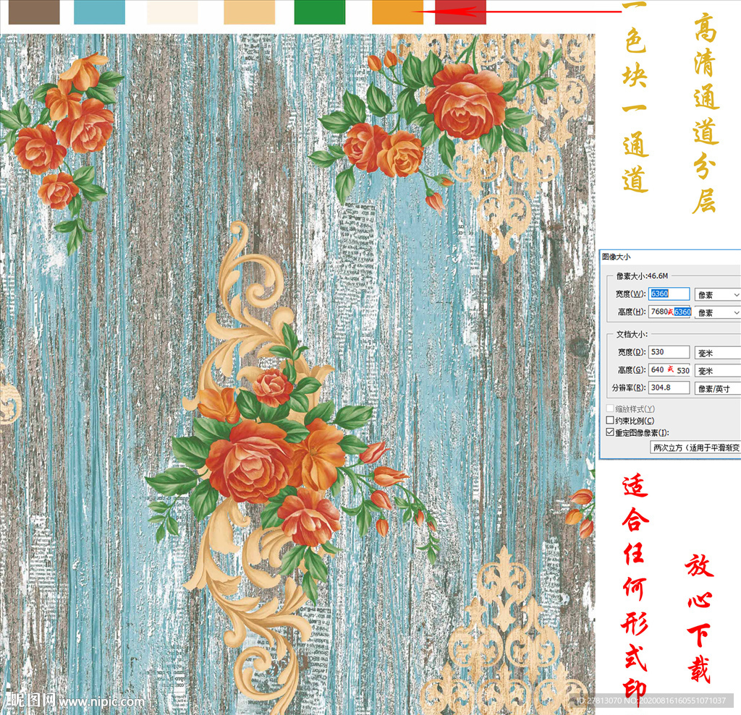Pick the green color swatch
This screenshot has width=741, height=715.
pos(319,12)
